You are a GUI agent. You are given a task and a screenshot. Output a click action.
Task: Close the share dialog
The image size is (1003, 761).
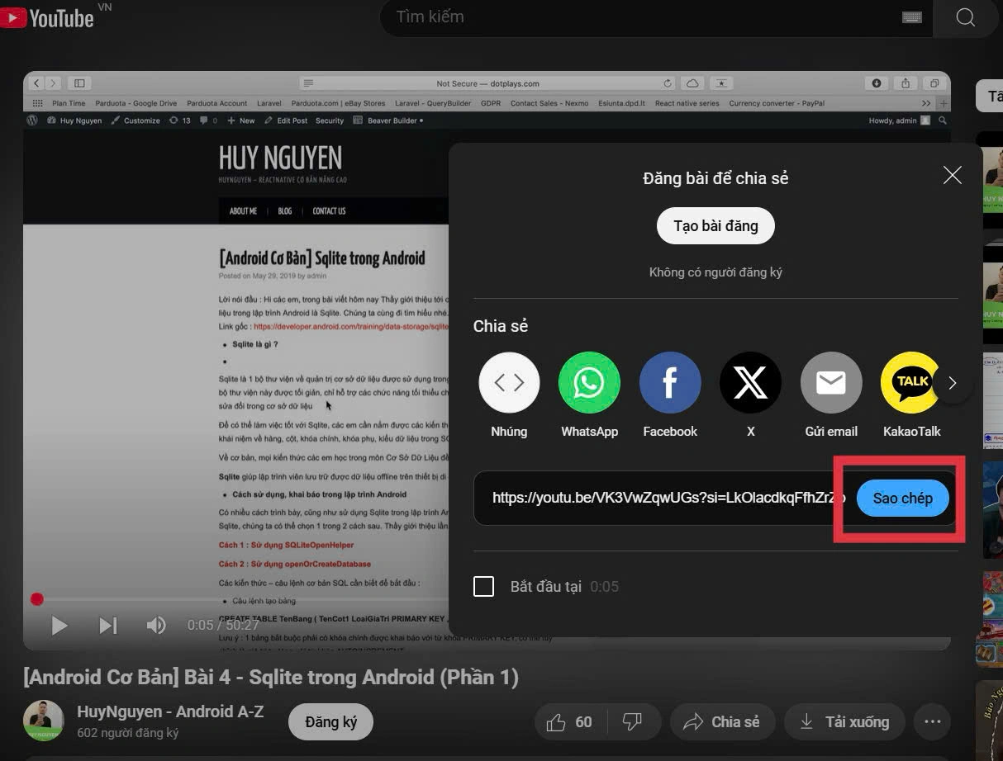click(x=953, y=175)
